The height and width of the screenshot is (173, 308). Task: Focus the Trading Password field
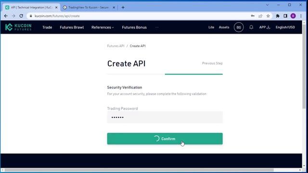[165, 117]
